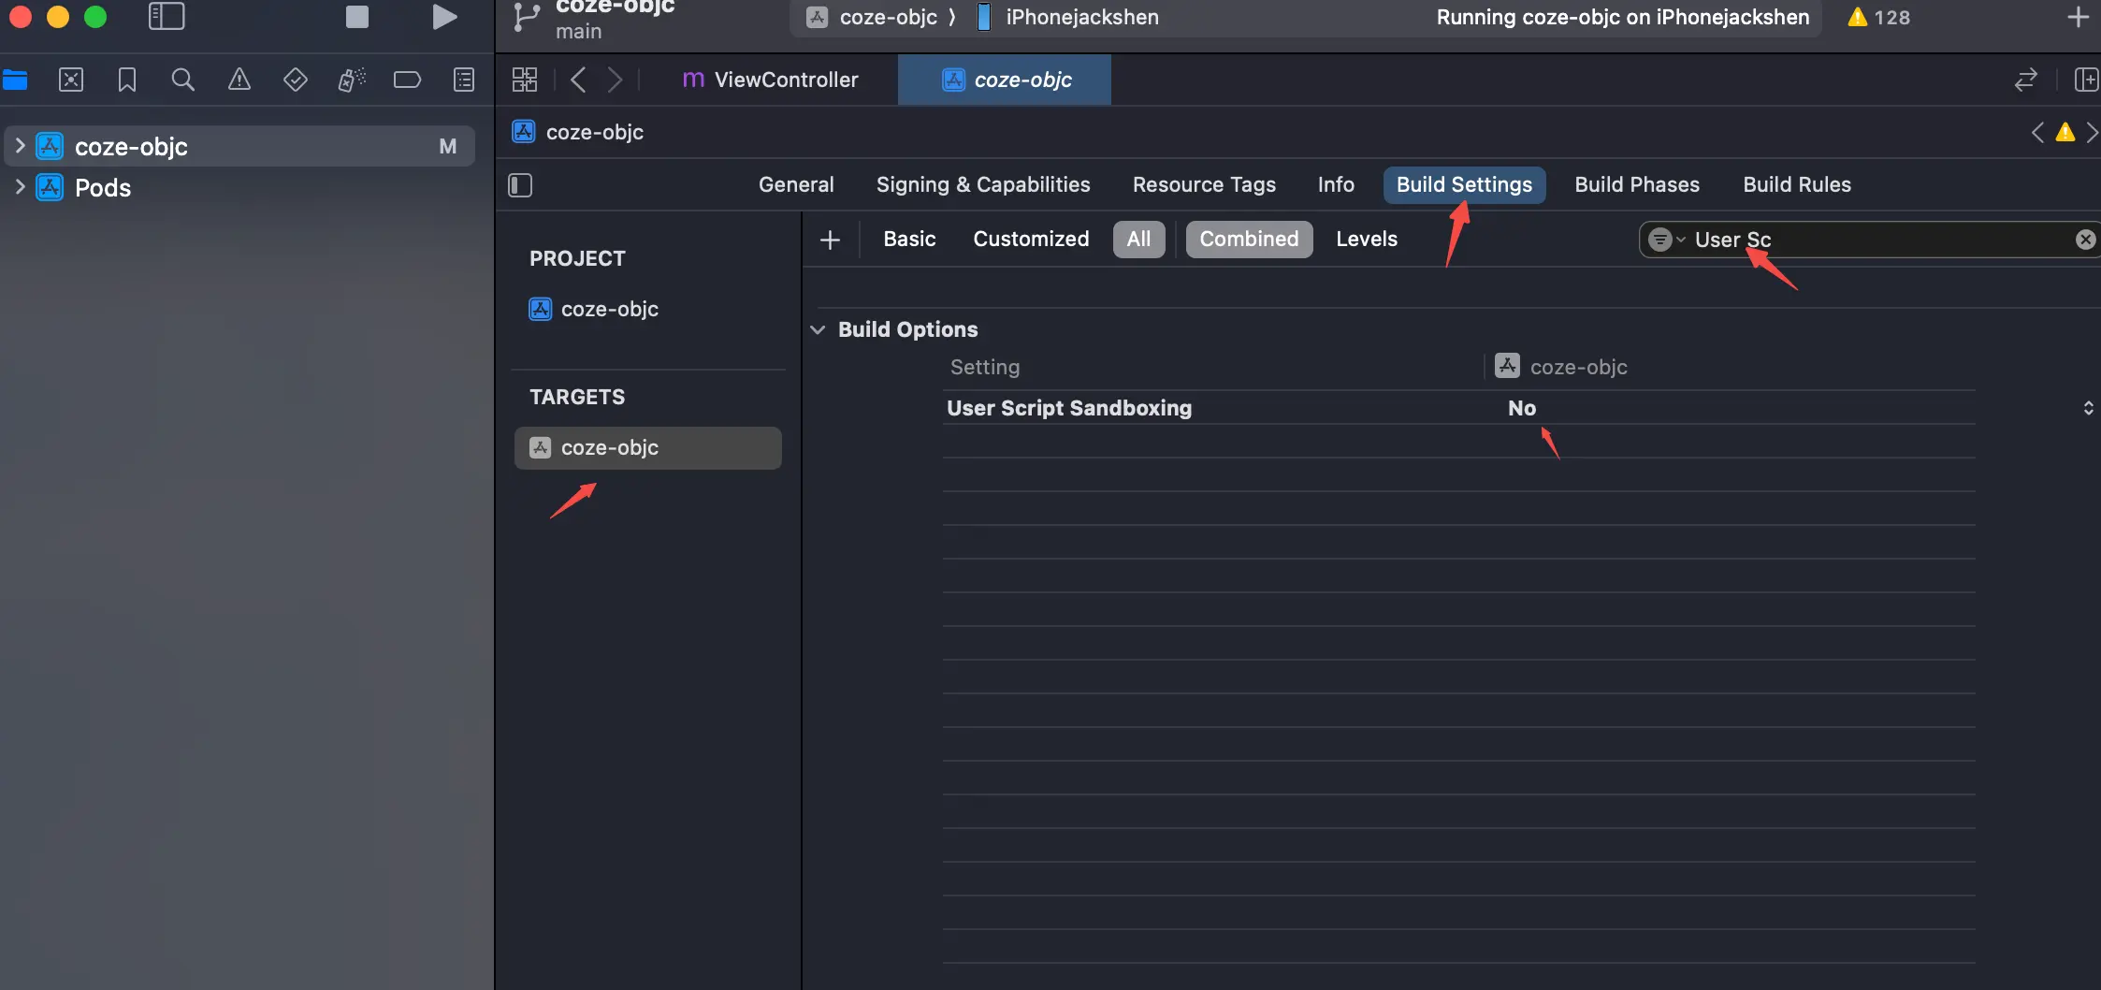Click the editor swap arrows icon
The width and height of the screenshot is (2101, 990).
tap(2025, 80)
